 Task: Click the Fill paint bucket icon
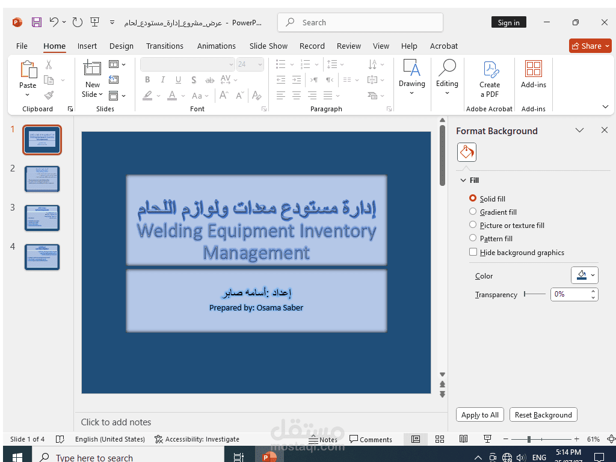point(467,152)
